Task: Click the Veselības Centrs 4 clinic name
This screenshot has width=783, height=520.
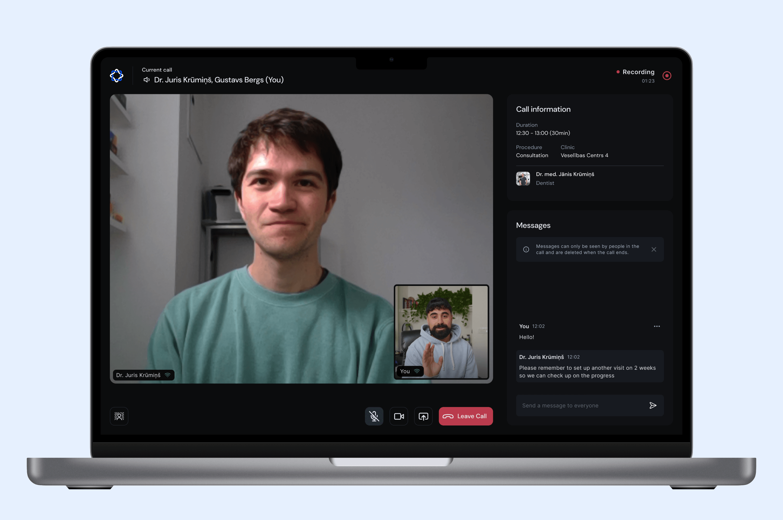Action: tap(584, 155)
